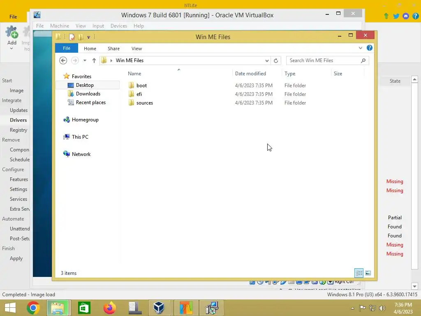
Task: Select the efi folder
Action: (139, 94)
